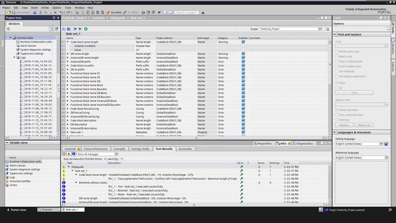Click Go to arrow for Styleguide row

pos(241,167)
